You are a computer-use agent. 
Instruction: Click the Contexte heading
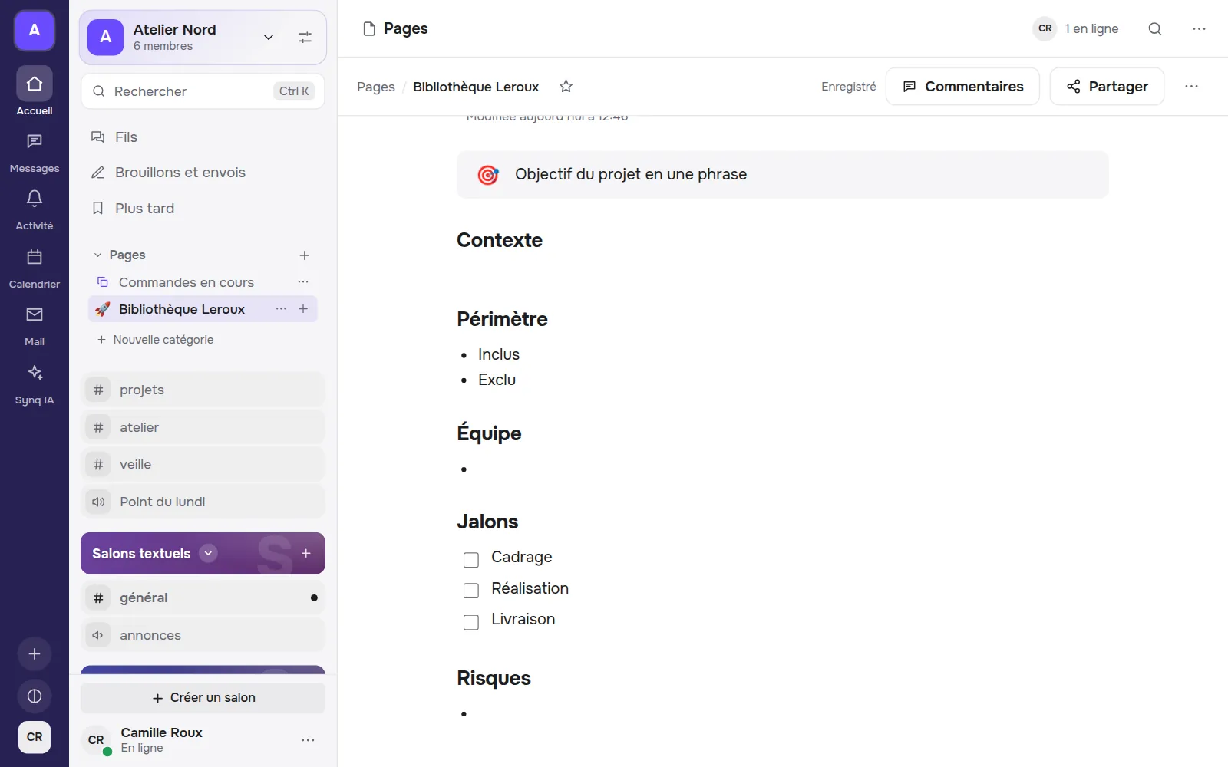[500, 240]
